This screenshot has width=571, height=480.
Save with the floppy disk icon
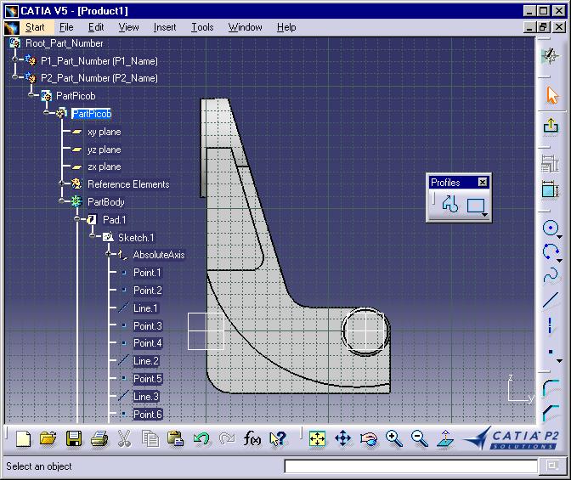tap(74, 438)
